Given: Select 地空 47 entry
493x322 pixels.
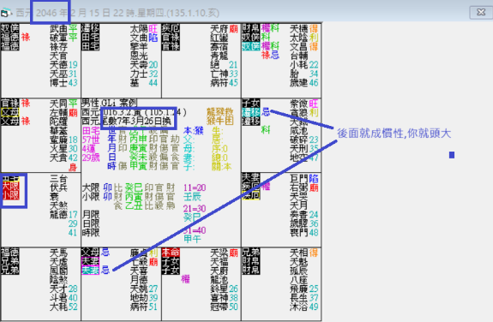Looking at the screenshot, I should click(x=304, y=158).
